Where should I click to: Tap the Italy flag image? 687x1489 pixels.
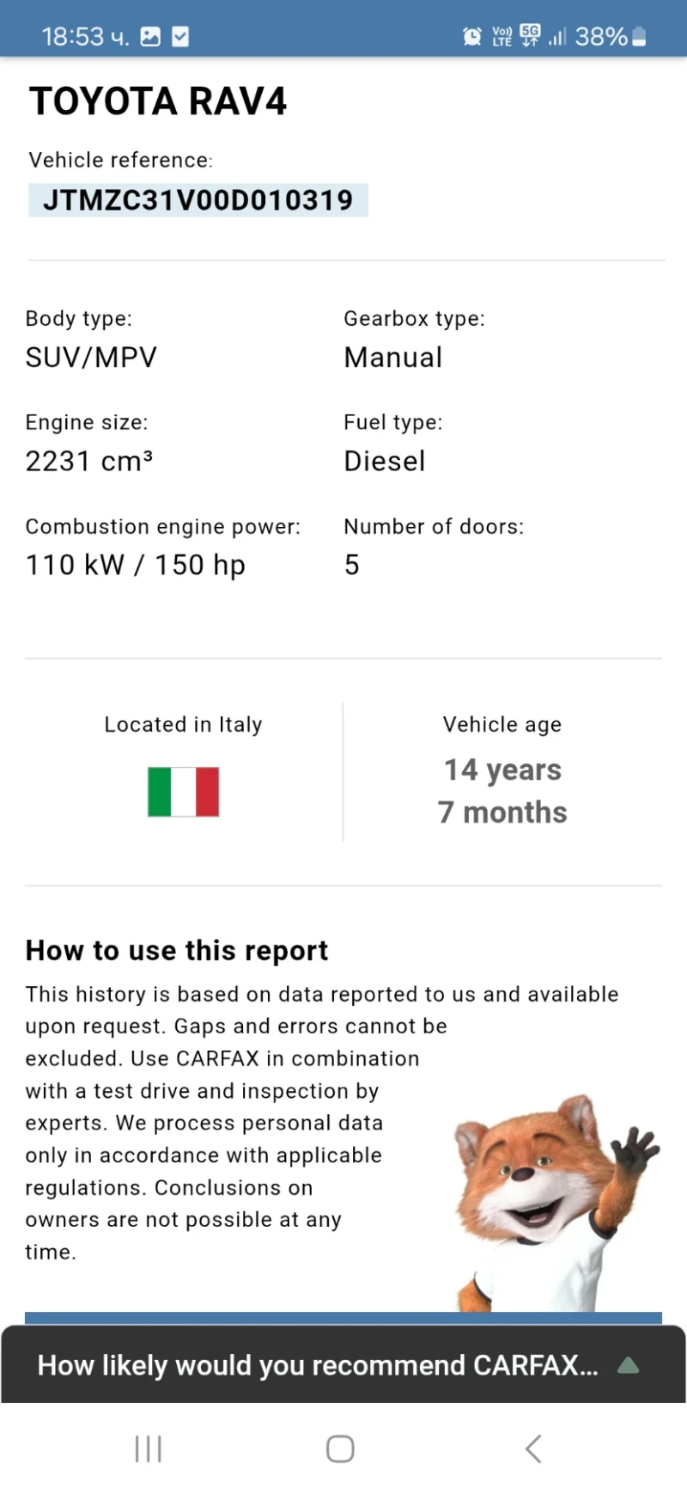pos(183,791)
